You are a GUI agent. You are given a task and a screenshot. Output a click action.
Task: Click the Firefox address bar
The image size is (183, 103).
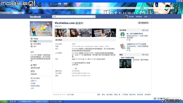tap(83, 8)
